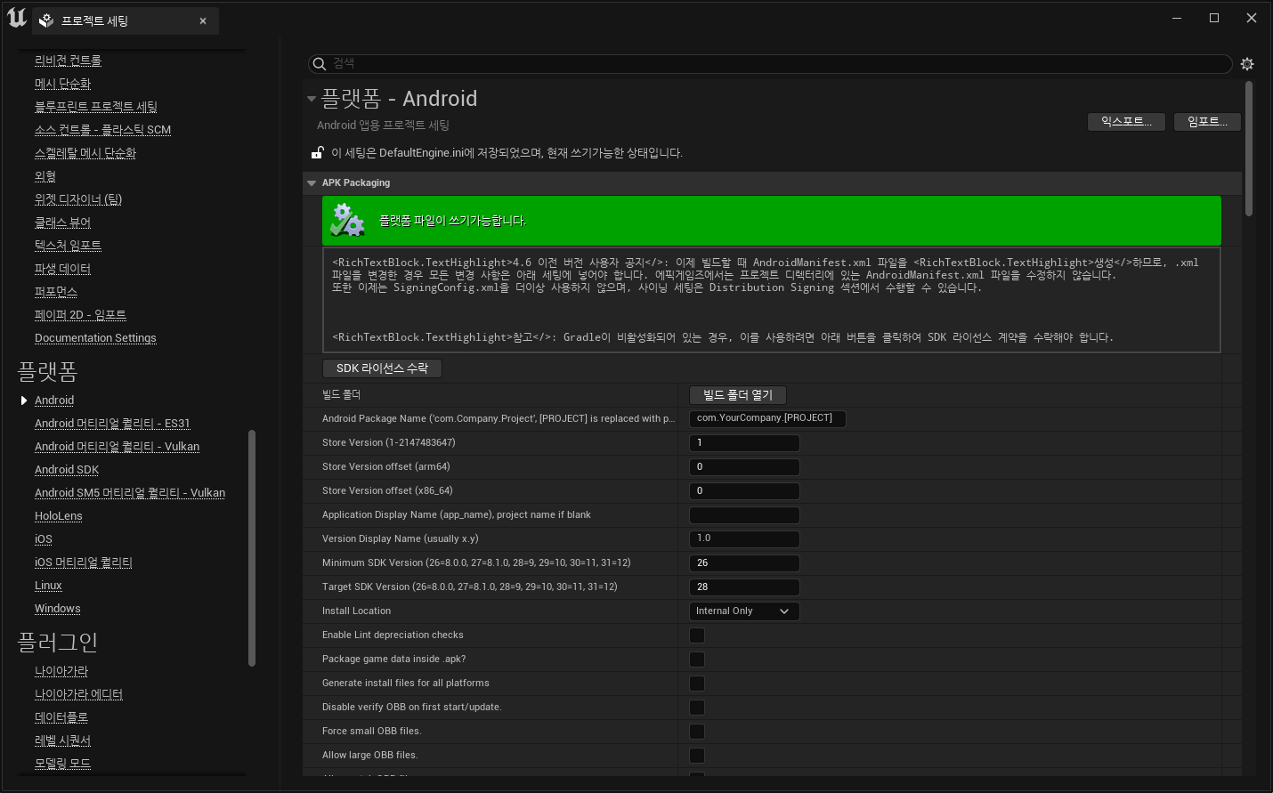Open 레벨 시퀀서 settings
Screen dimensions: 1273x793
coord(62,740)
